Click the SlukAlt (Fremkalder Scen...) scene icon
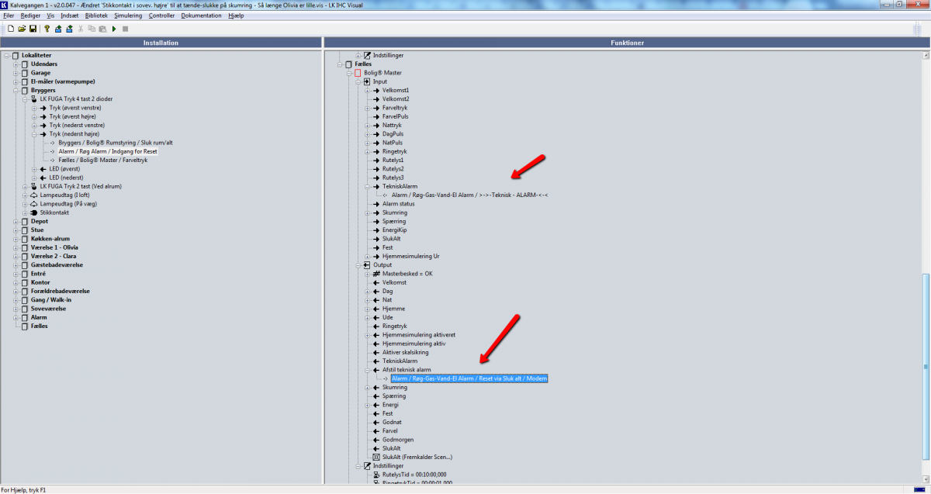 point(376,457)
